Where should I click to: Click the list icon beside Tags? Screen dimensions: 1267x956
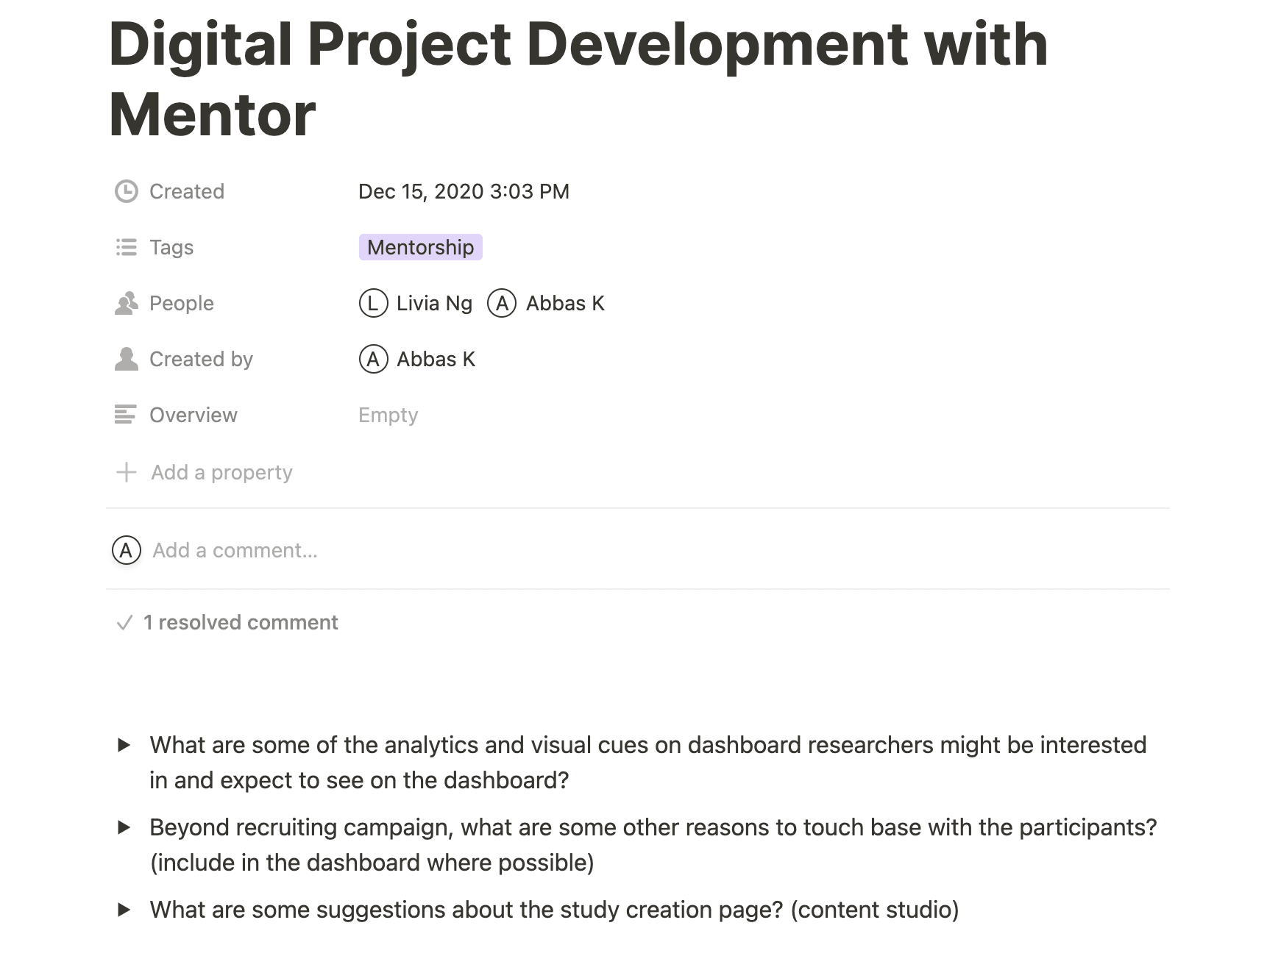pos(127,247)
